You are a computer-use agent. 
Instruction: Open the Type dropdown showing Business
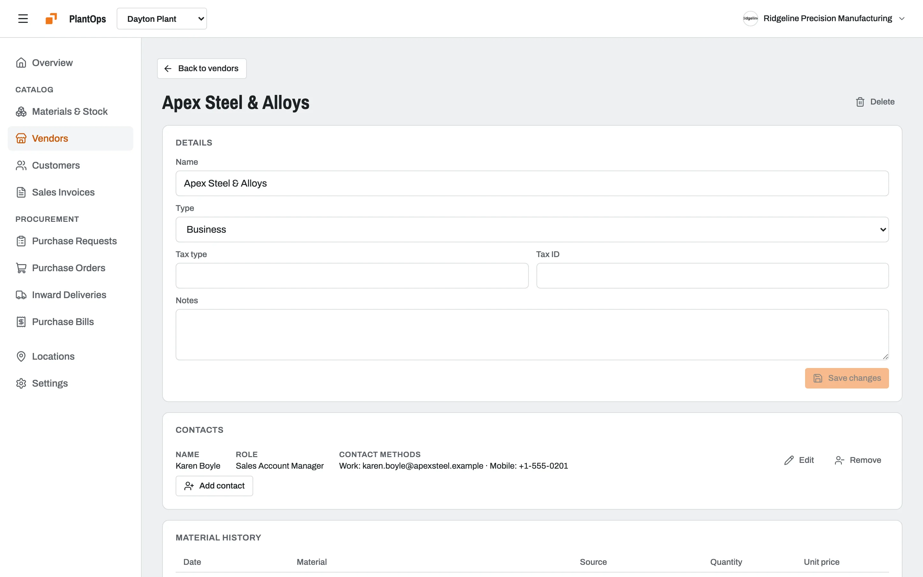tap(532, 229)
